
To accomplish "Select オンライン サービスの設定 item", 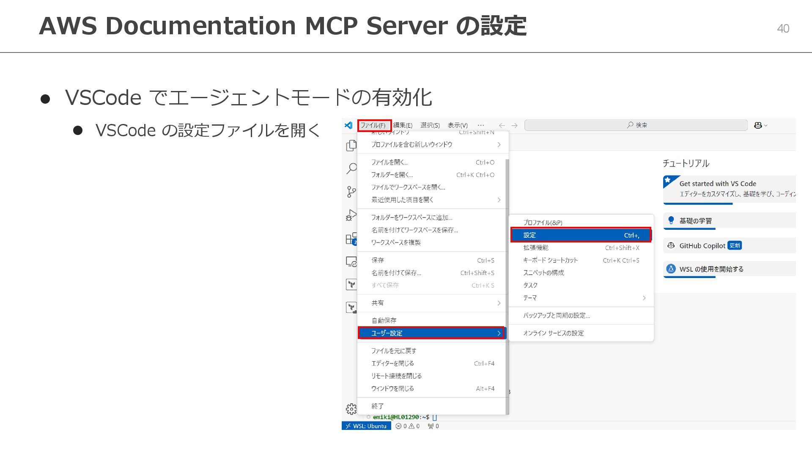I will pyautogui.click(x=581, y=333).
